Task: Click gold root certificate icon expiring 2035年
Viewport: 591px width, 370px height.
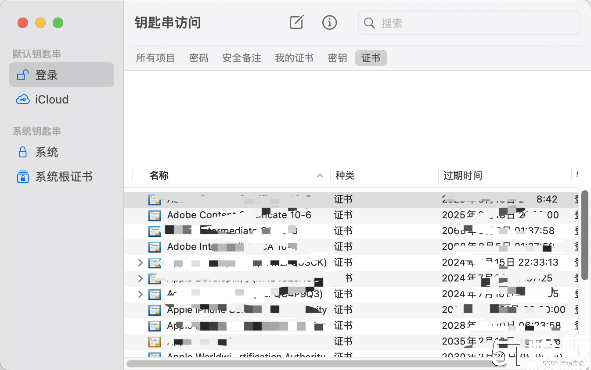Action: (x=155, y=342)
